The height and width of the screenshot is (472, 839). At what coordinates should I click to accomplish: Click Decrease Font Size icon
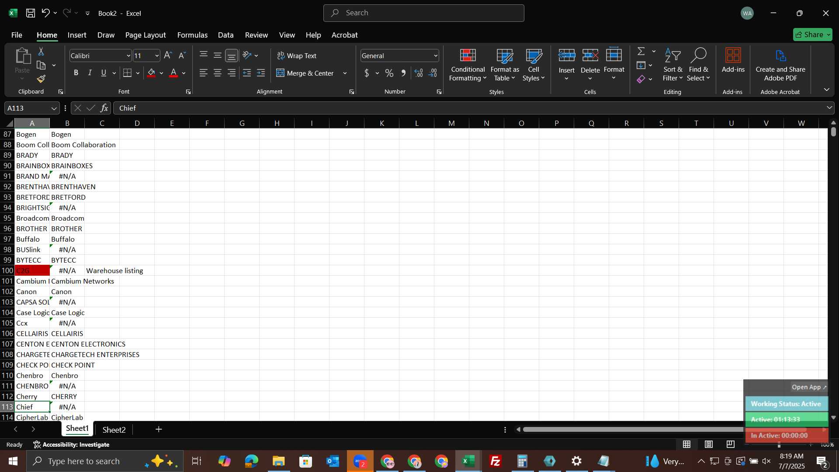coord(182,56)
